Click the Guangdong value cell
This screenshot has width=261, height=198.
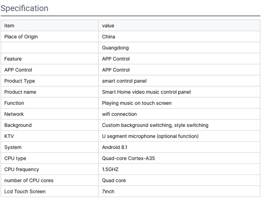(x=115, y=48)
